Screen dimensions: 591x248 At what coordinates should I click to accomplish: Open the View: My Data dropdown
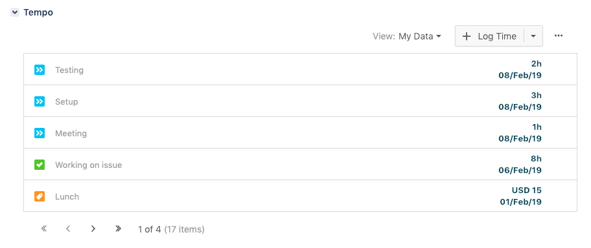coord(407,36)
